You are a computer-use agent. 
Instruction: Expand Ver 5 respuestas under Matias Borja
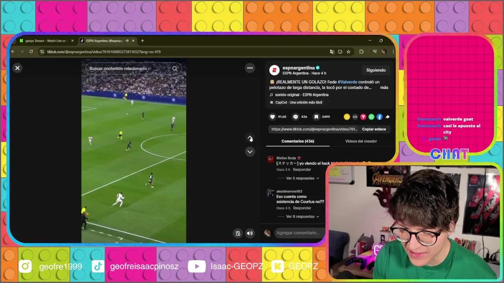tap(302, 178)
